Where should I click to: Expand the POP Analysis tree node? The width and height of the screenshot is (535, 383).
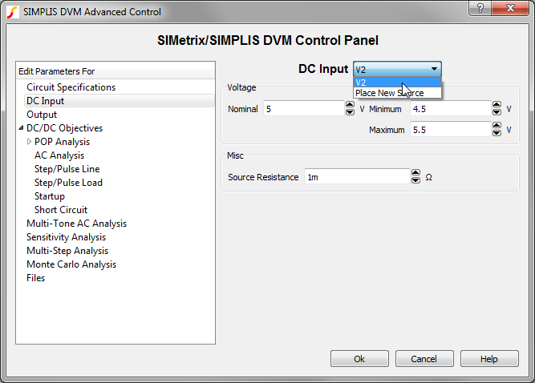30,142
